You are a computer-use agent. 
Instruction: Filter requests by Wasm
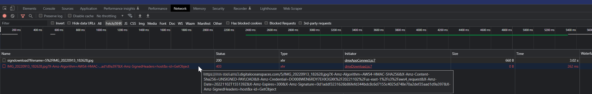pyautogui.click(x=190, y=23)
